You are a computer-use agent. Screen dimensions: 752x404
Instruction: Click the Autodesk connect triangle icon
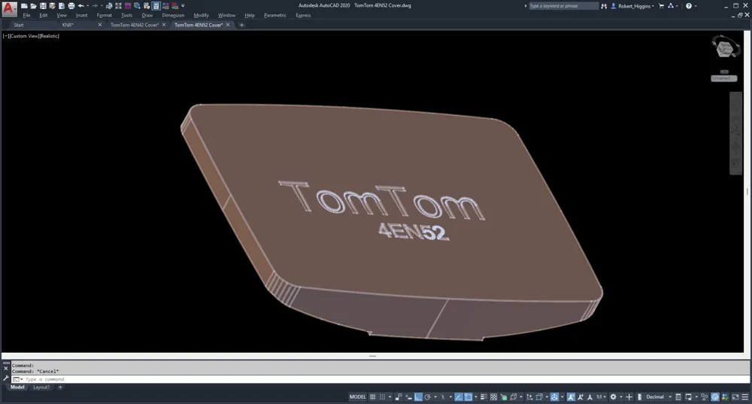point(671,6)
